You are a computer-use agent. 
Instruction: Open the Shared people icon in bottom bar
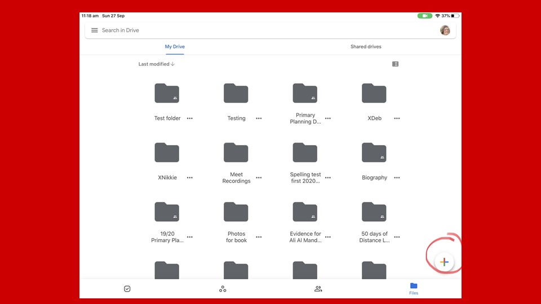[318, 289]
